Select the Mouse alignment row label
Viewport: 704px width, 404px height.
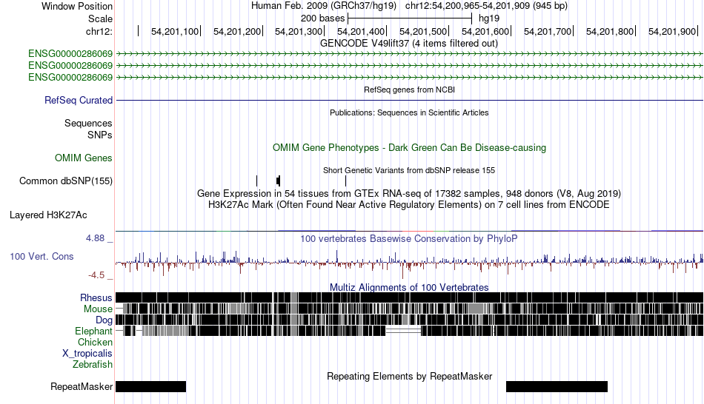click(98, 309)
